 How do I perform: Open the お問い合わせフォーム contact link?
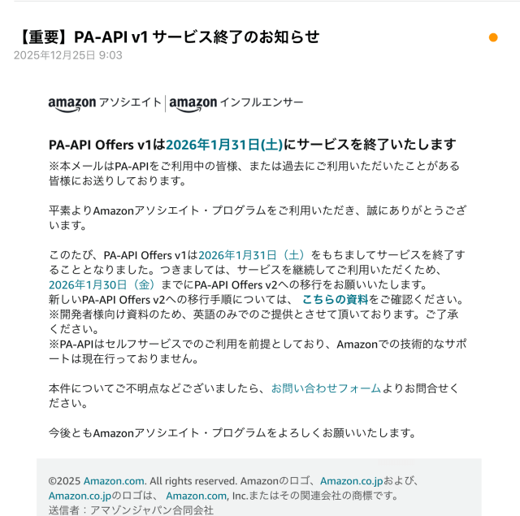[x=327, y=388]
